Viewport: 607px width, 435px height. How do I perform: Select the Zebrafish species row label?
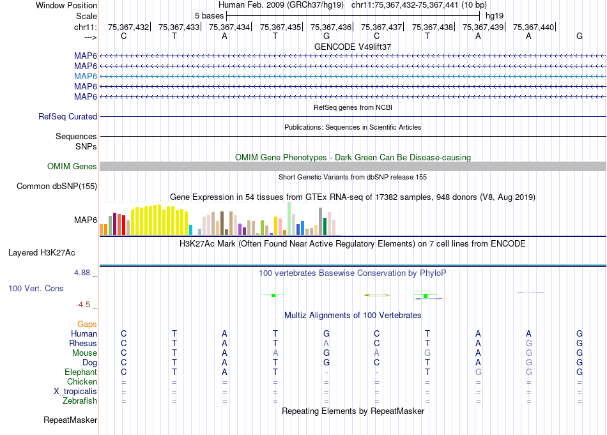tap(80, 401)
